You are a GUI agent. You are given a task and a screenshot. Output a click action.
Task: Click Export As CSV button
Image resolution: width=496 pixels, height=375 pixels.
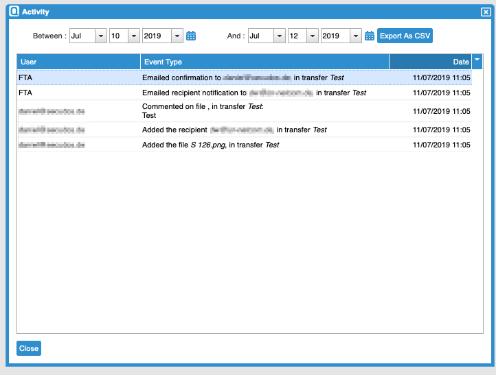click(405, 36)
